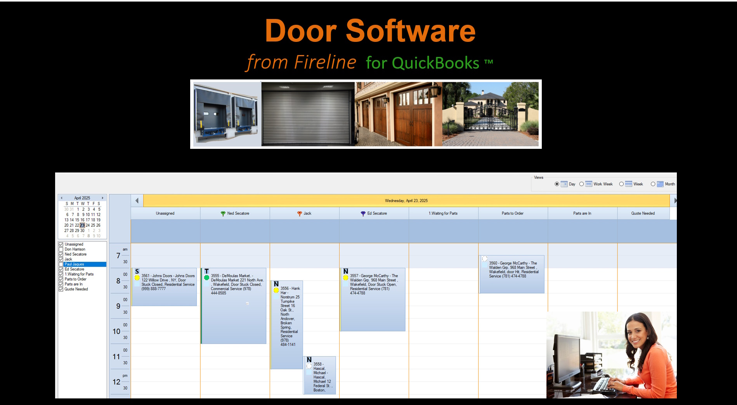Screen dimensions: 737x405
Task: Click the white status dot on job 3560
Action: [484, 259]
